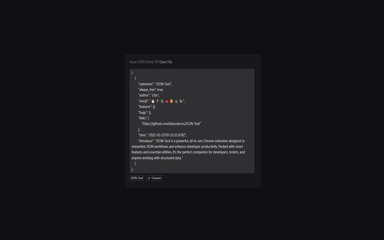Click the second emoji after the chicken
The image size is (384, 240).
coord(157,101)
